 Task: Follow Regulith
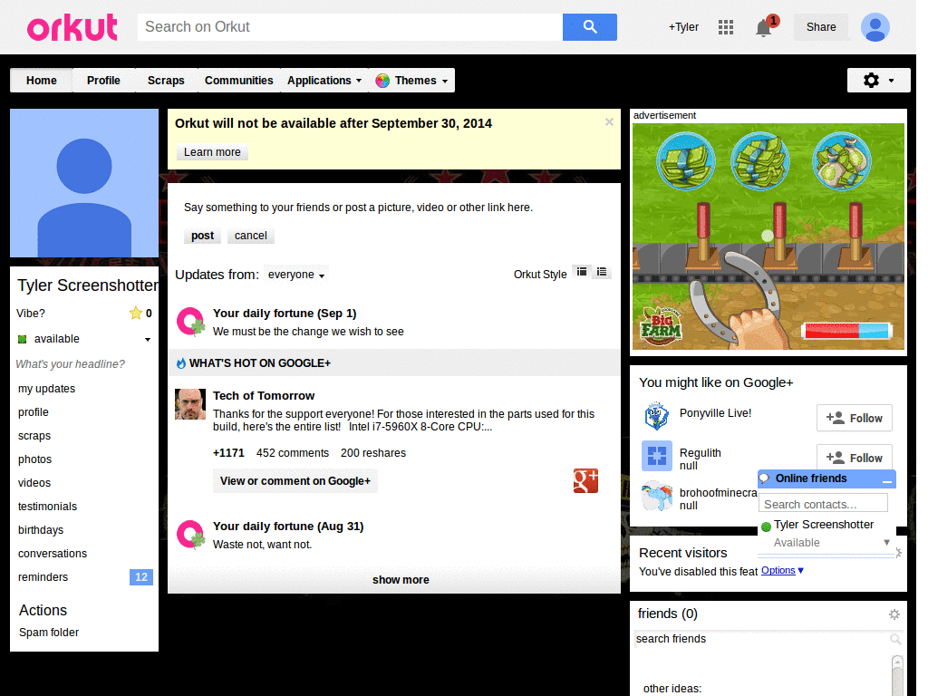[854, 457]
